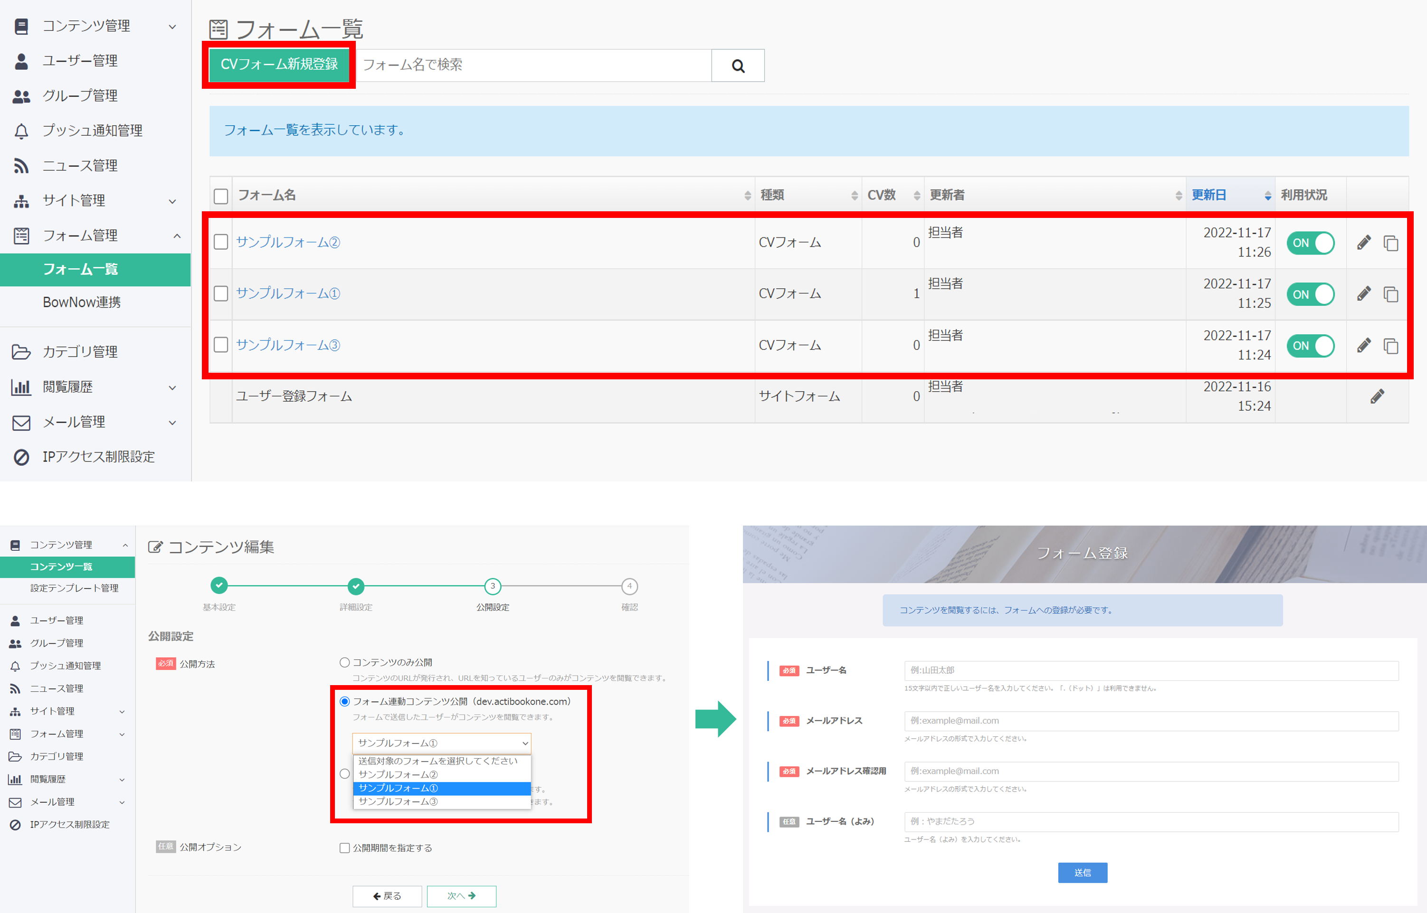
Task: Sort table by 更新日 column
Action: [1231, 195]
